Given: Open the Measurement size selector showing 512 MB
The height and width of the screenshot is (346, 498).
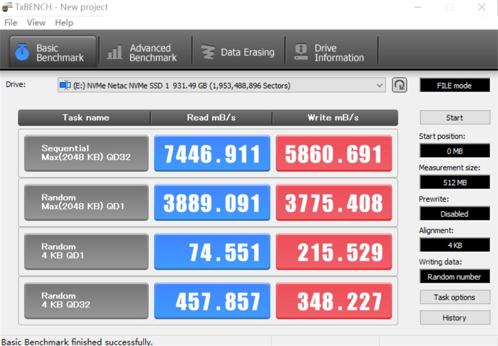Looking at the screenshot, I should [x=455, y=182].
